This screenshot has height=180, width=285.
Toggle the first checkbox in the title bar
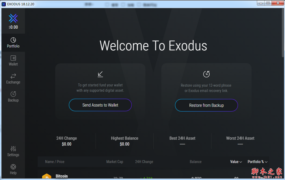click(107, 5)
